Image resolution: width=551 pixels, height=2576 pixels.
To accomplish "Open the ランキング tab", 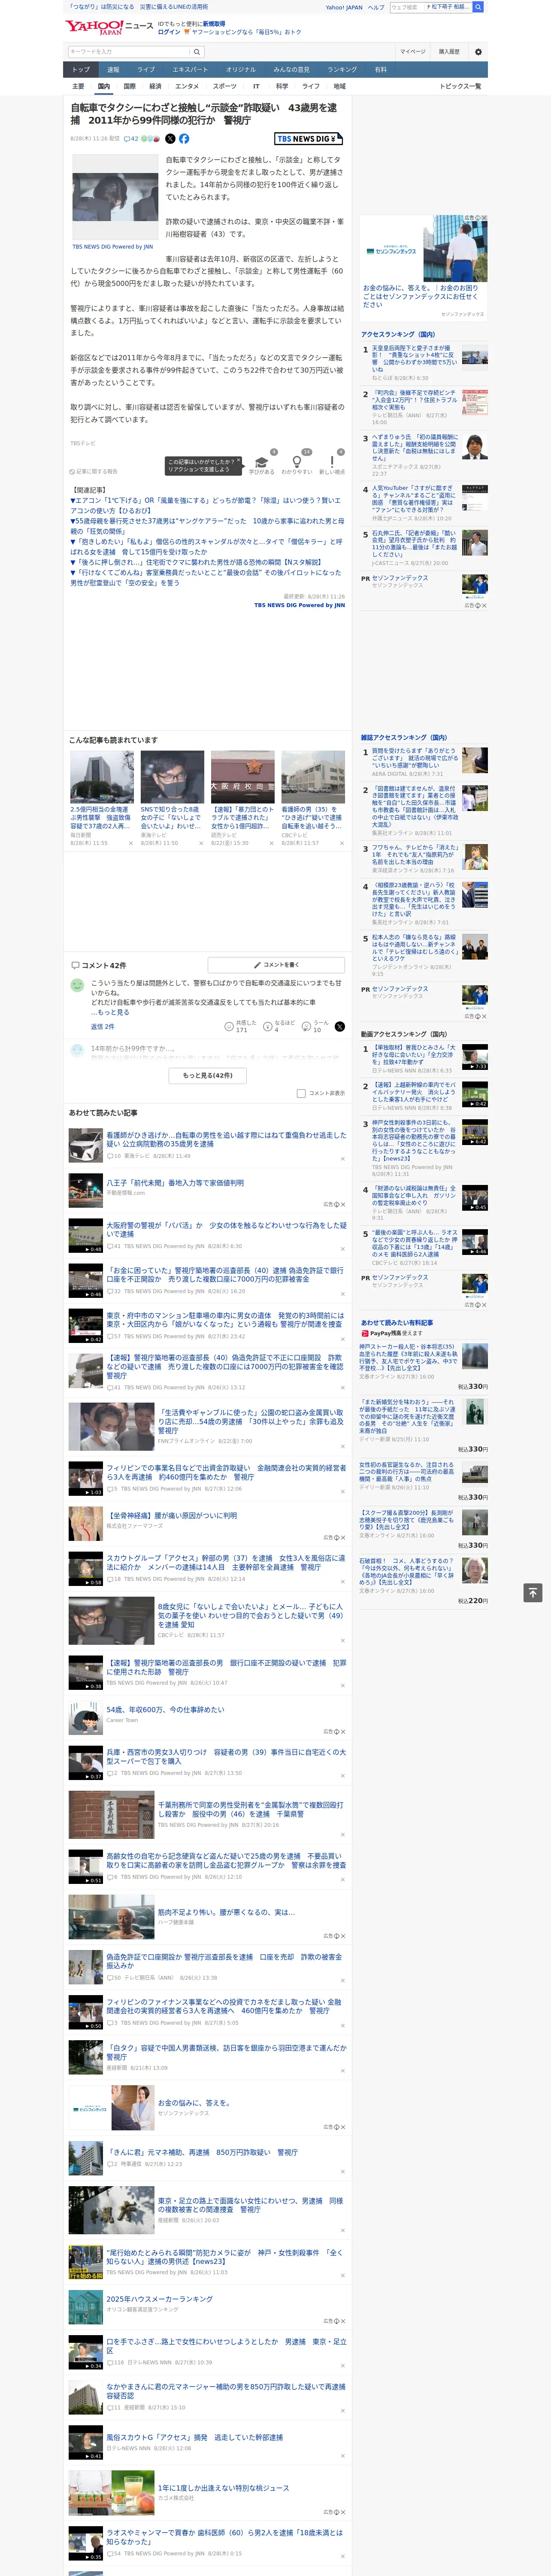I will [x=342, y=70].
